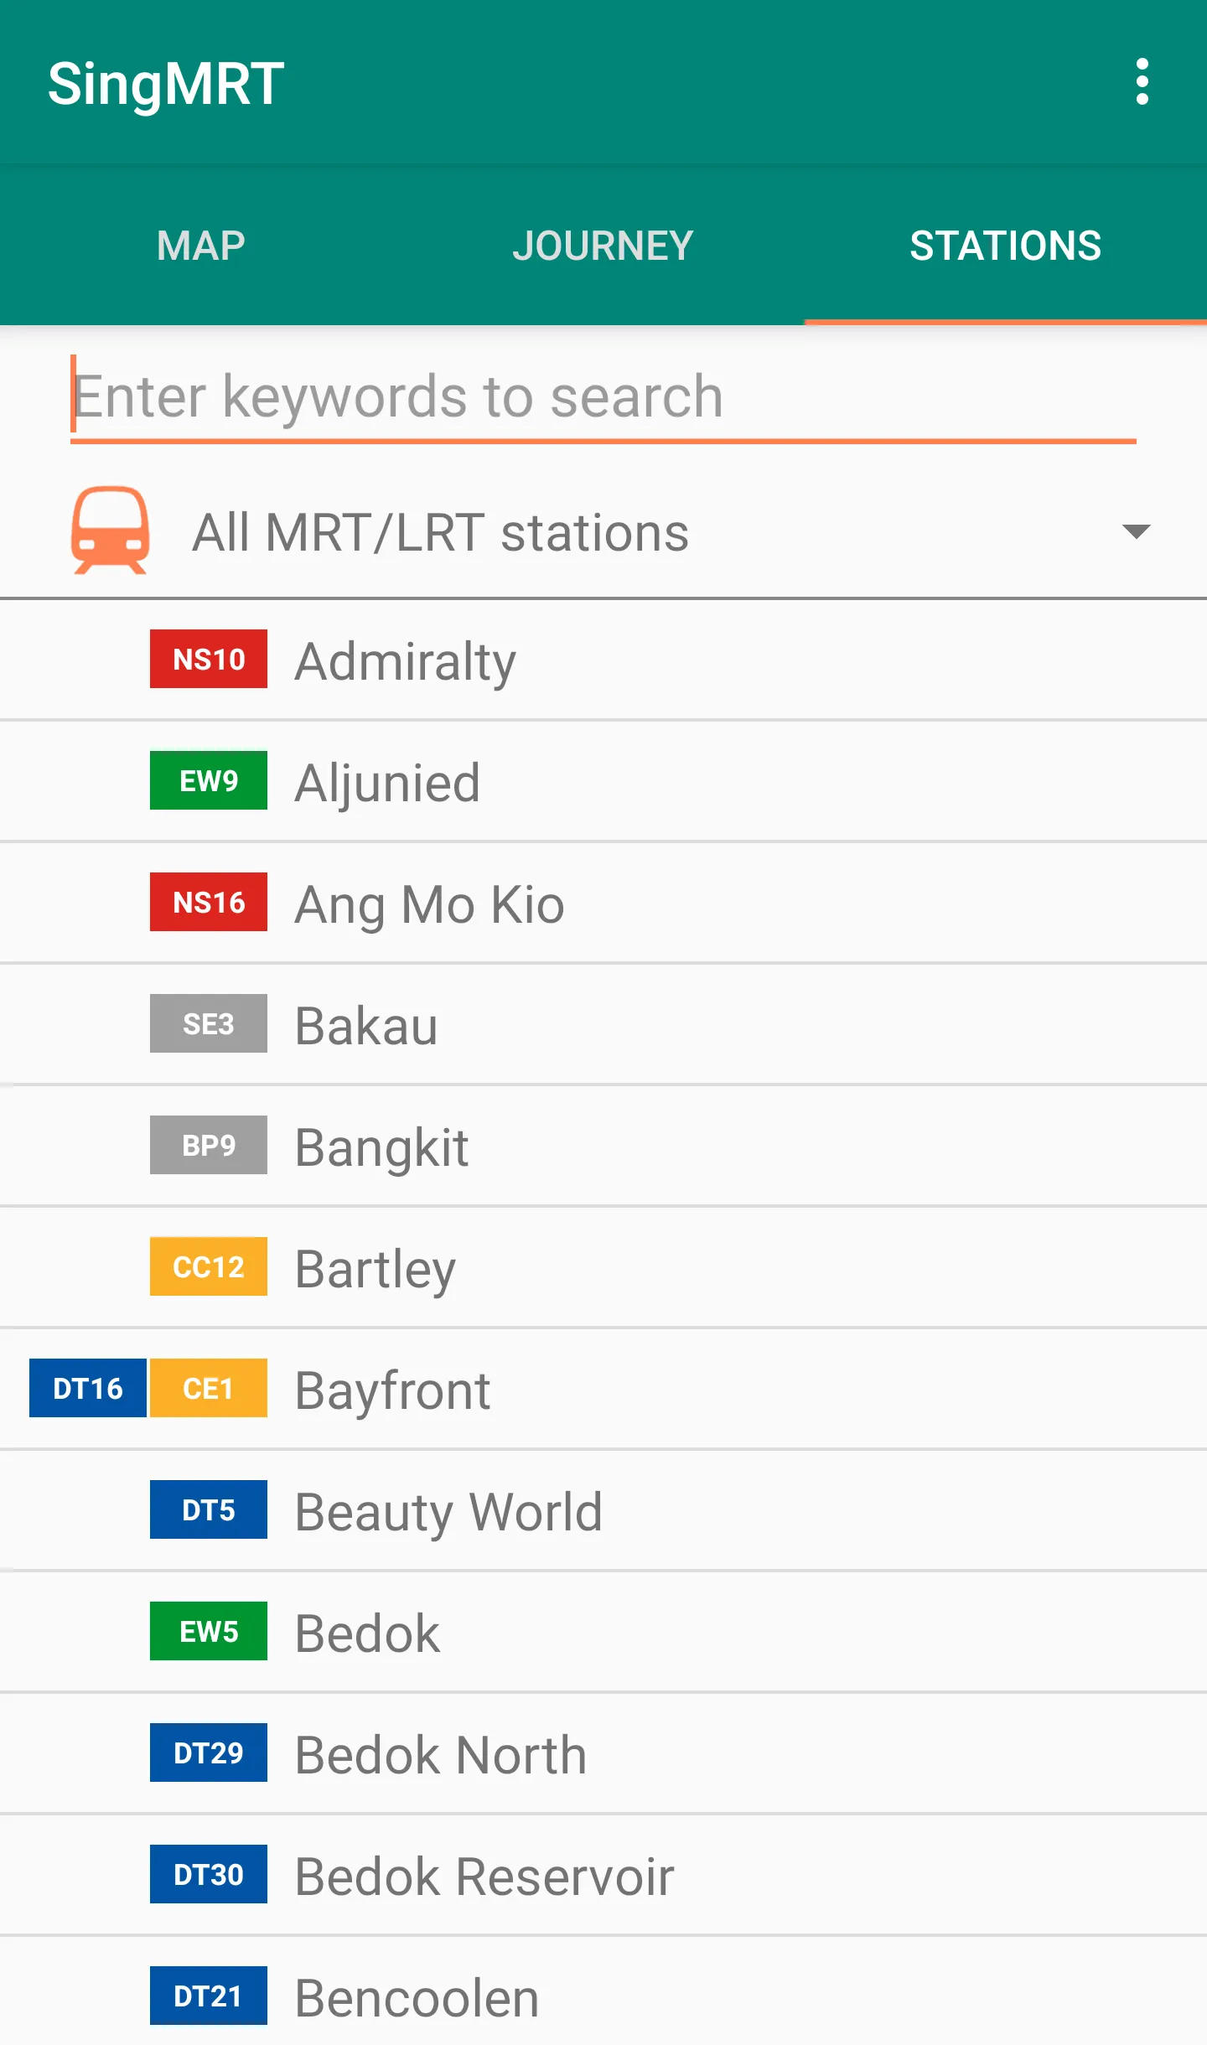1207x2045 pixels.
Task: Open the All MRT/LRT stations filter
Action: click(x=603, y=531)
